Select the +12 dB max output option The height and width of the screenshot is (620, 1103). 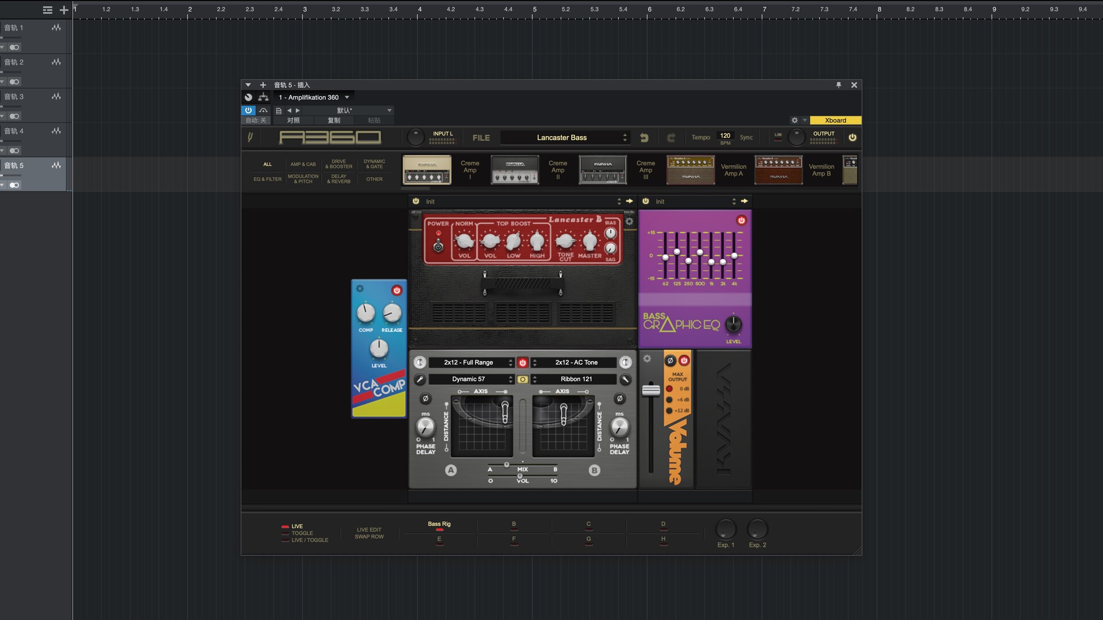(669, 410)
